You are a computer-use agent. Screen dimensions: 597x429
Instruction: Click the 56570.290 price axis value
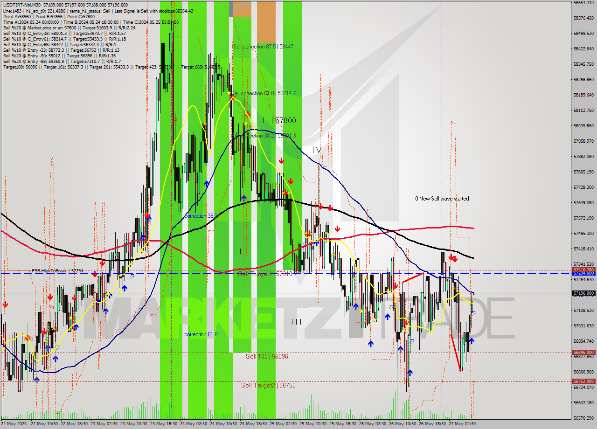[583, 418]
